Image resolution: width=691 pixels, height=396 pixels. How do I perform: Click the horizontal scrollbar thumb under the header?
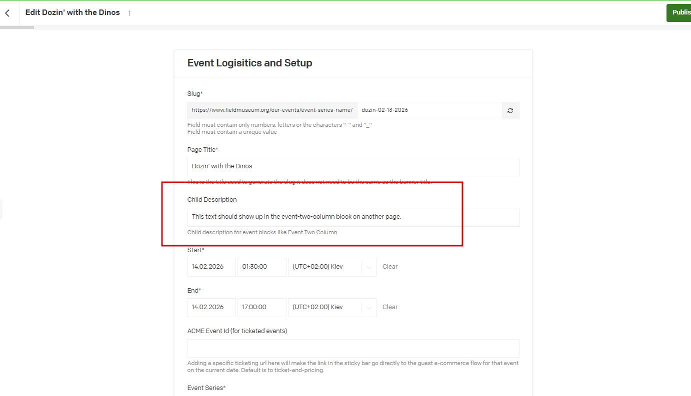(17, 27)
